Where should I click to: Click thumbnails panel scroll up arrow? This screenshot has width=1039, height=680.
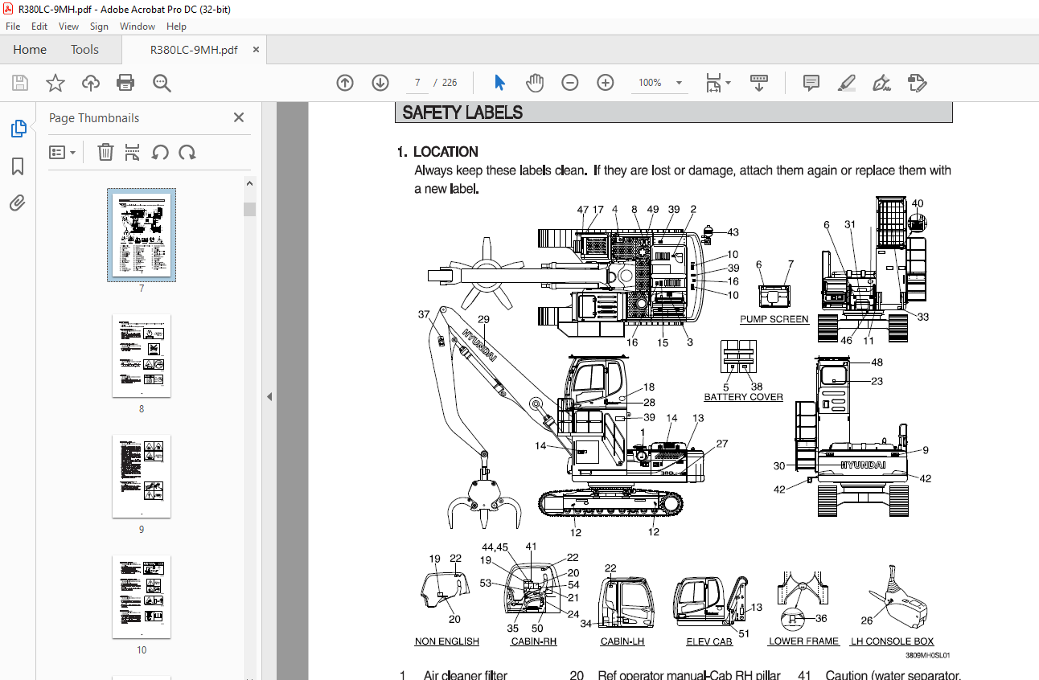(250, 183)
